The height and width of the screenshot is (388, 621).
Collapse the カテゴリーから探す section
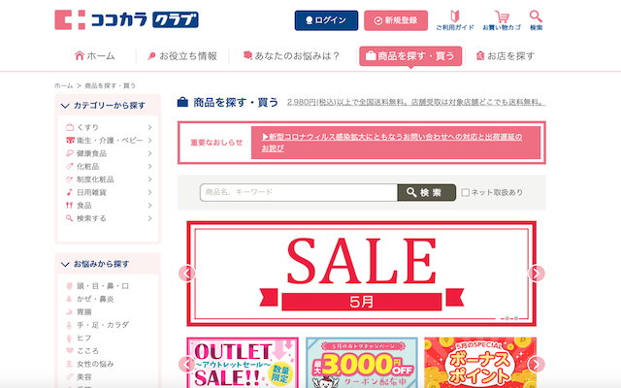(x=65, y=106)
